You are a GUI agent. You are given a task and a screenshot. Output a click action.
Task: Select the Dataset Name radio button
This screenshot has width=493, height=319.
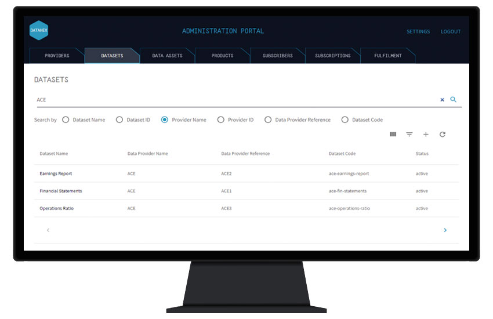[66, 119]
